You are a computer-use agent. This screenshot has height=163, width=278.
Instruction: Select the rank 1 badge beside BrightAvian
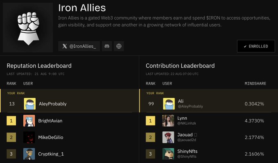tap(11, 121)
